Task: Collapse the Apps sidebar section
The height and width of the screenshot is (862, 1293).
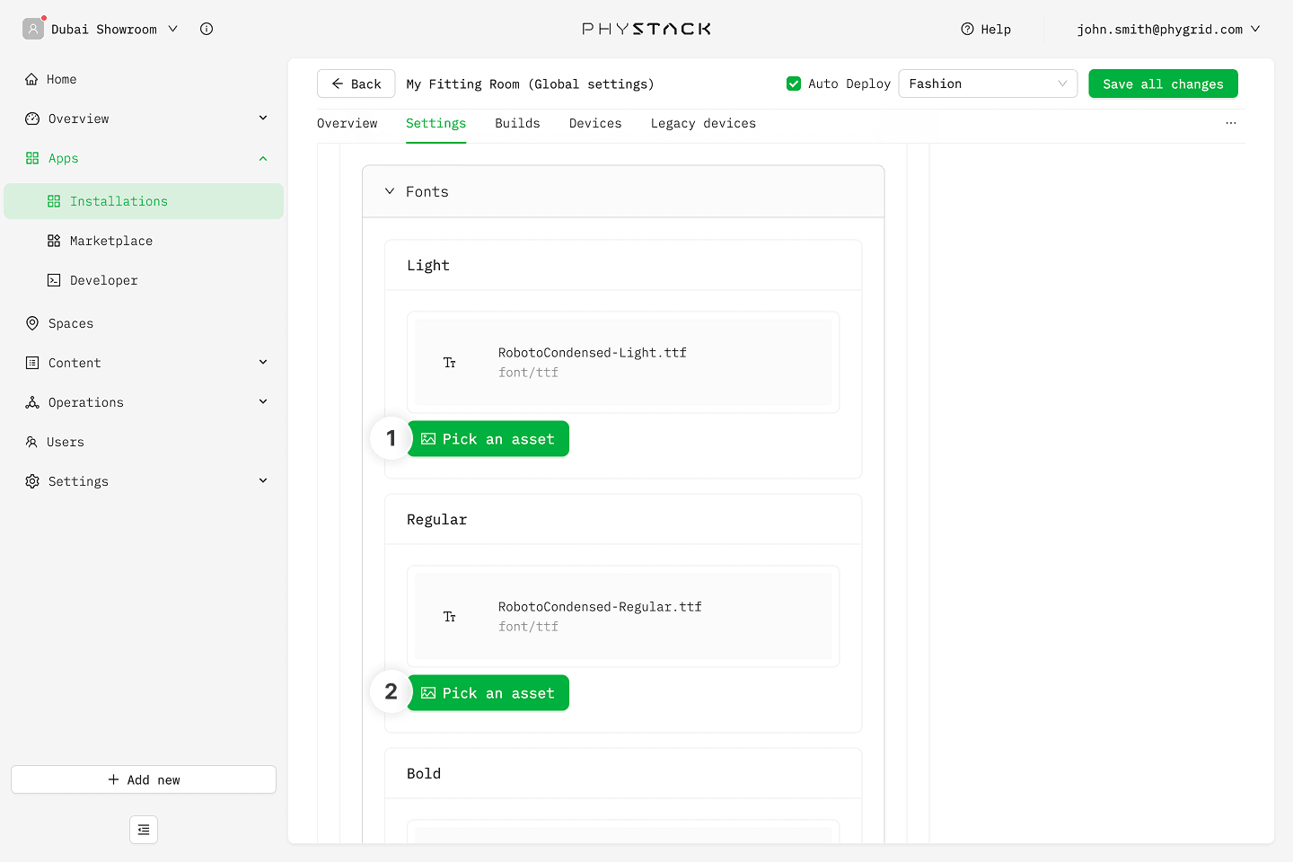Action: (x=263, y=158)
